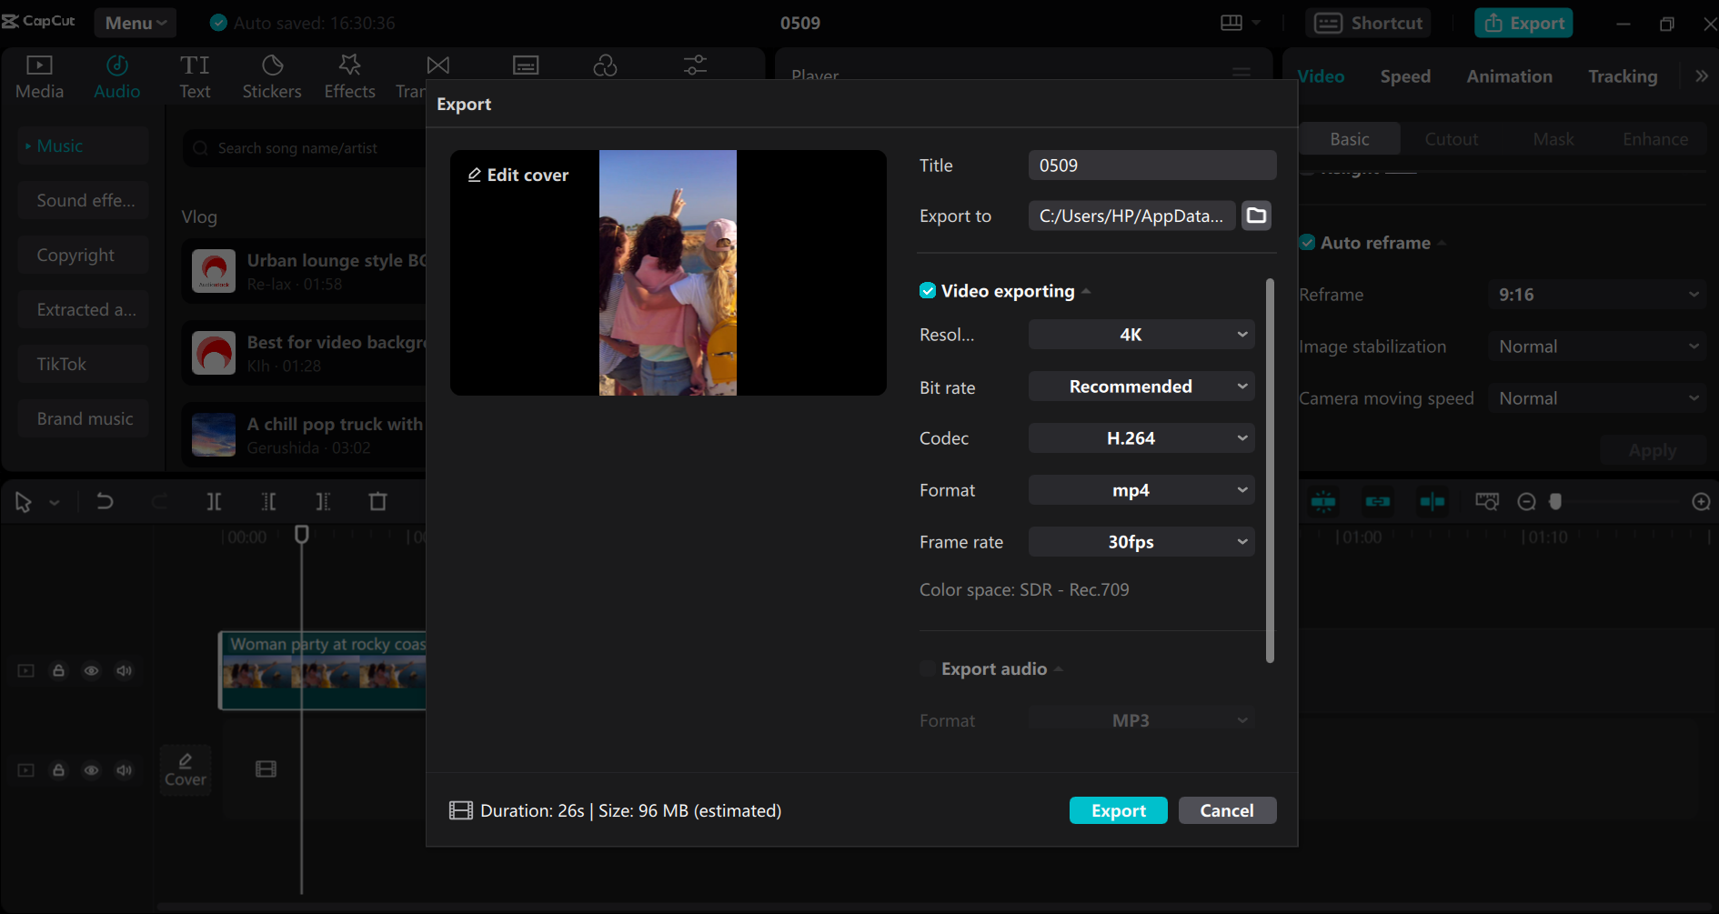Open the Effects panel

[349, 75]
